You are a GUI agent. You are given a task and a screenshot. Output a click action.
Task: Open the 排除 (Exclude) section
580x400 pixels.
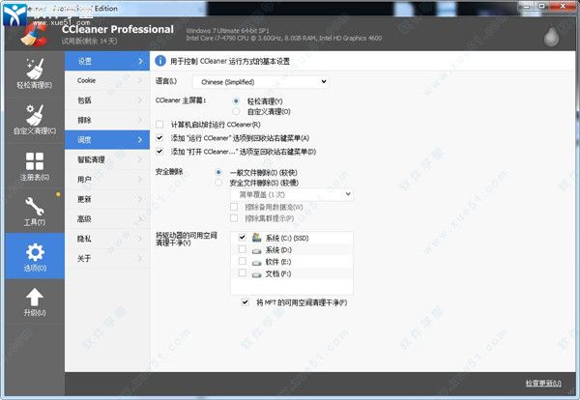coord(107,120)
